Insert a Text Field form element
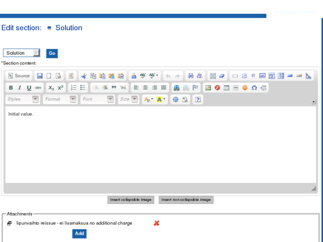The image size is (323, 242). click(263, 76)
